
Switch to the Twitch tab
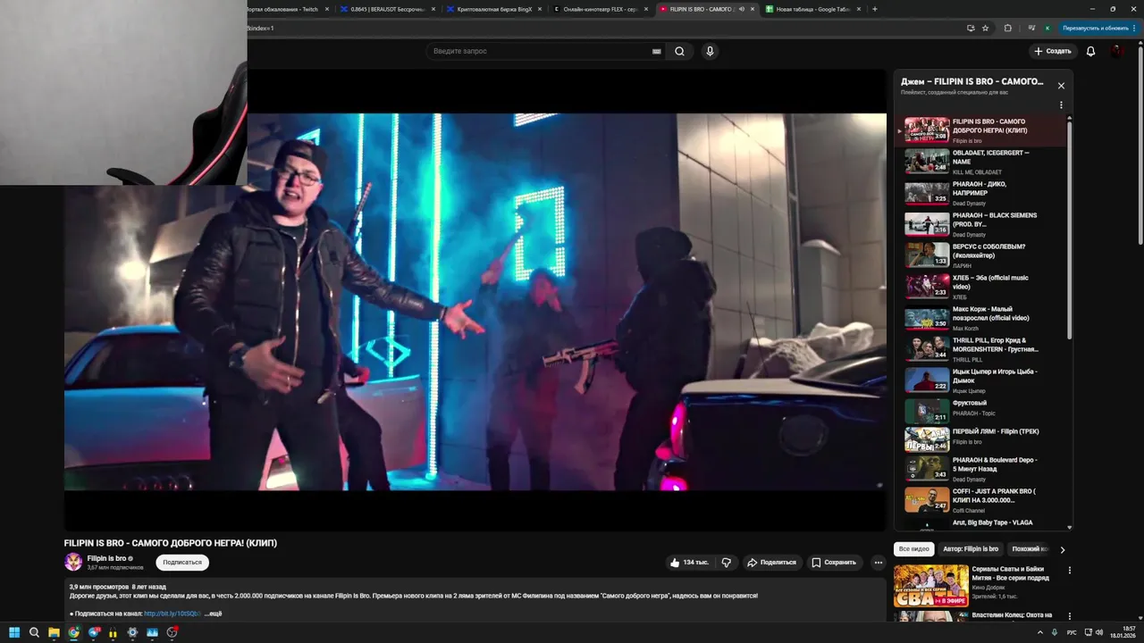pos(288,9)
